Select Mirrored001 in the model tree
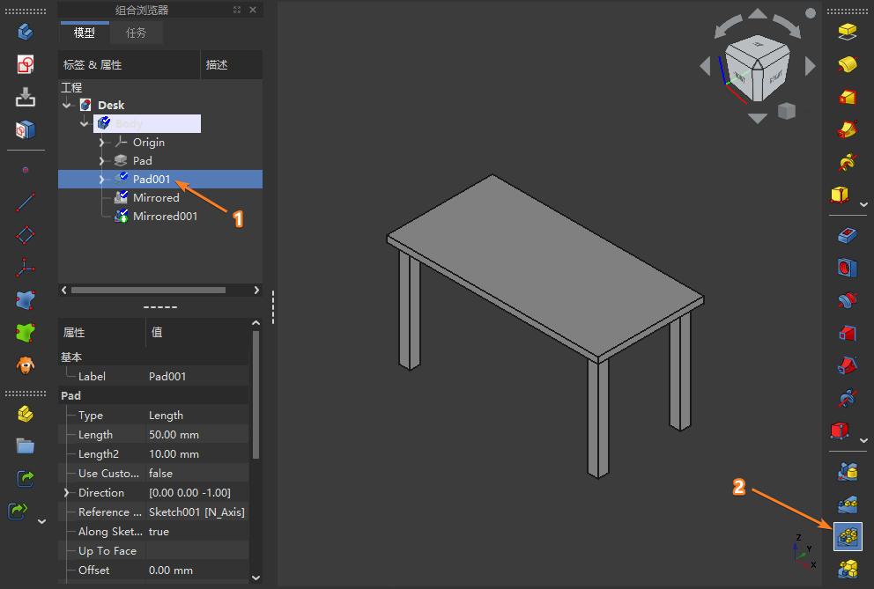The height and width of the screenshot is (589, 874). pos(165,217)
